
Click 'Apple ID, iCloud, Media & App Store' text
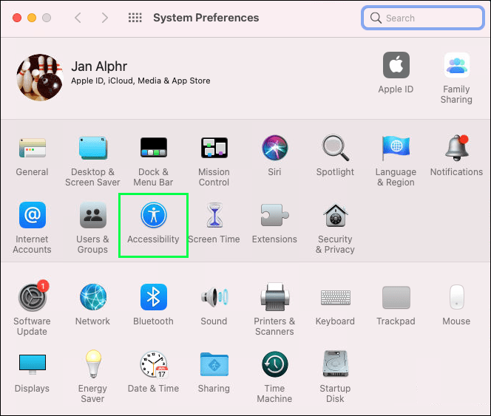pyautogui.click(x=140, y=81)
